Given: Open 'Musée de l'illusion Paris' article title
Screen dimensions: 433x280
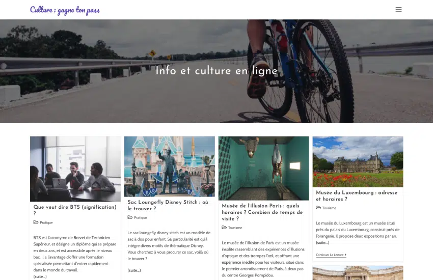Looking at the screenshot, I should tap(262, 212).
